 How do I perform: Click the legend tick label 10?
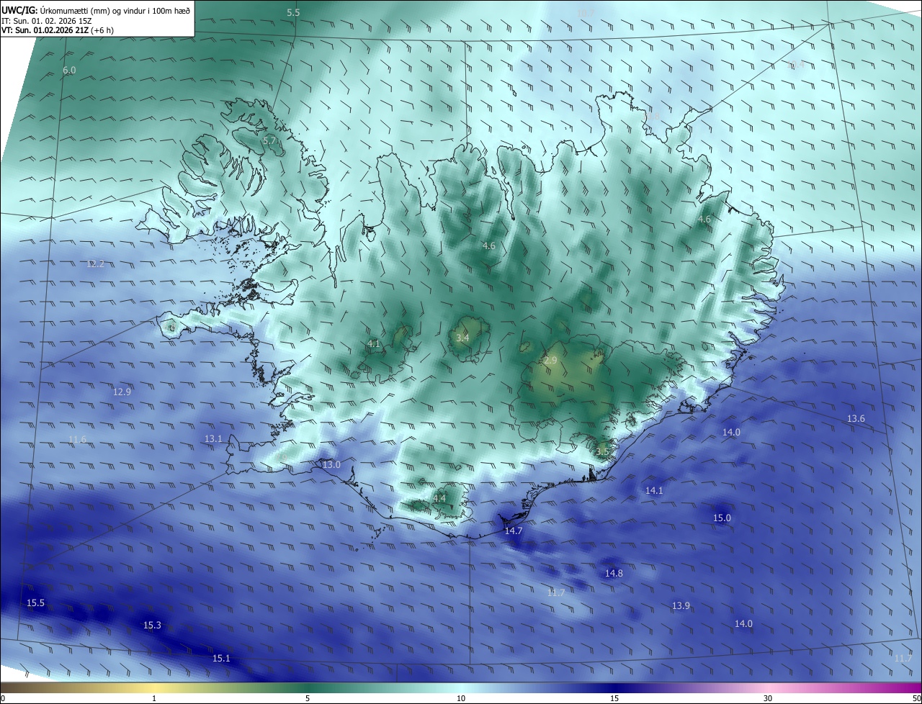(x=461, y=698)
